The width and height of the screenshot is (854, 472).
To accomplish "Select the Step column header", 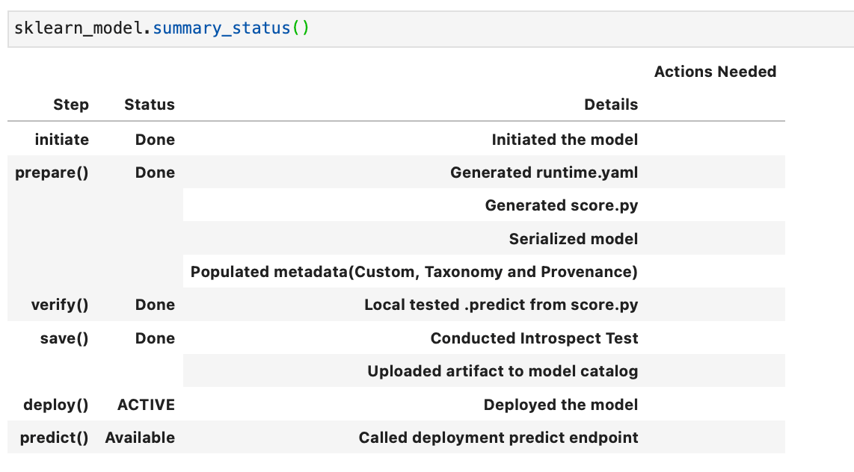I will 71,105.
